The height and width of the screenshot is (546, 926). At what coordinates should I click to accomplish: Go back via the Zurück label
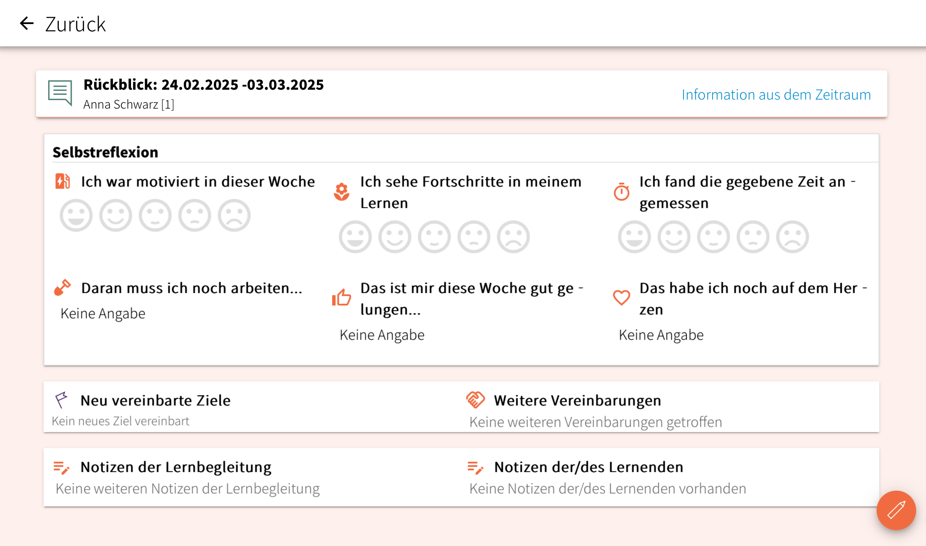point(76,24)
